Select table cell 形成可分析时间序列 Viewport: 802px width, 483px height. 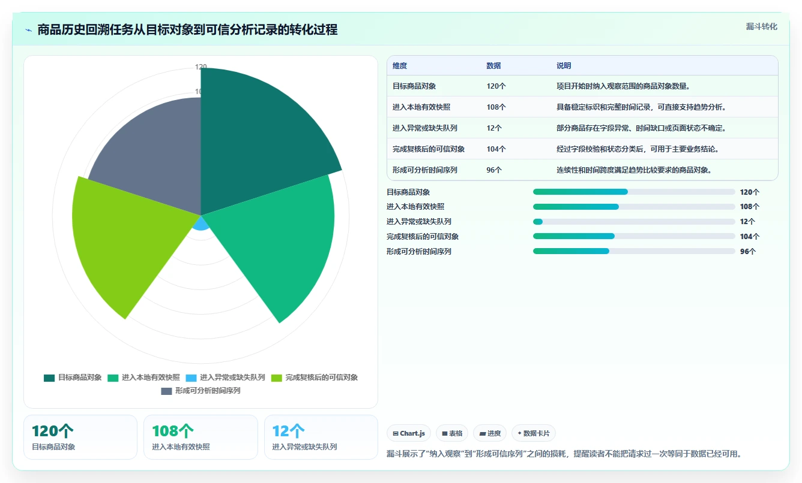pyautogui.click(x=425, y=170)
